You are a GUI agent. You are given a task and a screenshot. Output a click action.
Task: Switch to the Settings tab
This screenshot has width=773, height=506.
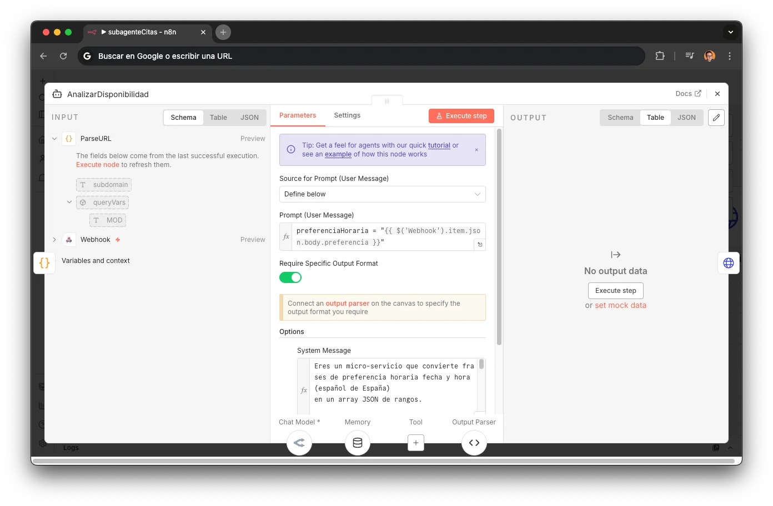[347, 115]
